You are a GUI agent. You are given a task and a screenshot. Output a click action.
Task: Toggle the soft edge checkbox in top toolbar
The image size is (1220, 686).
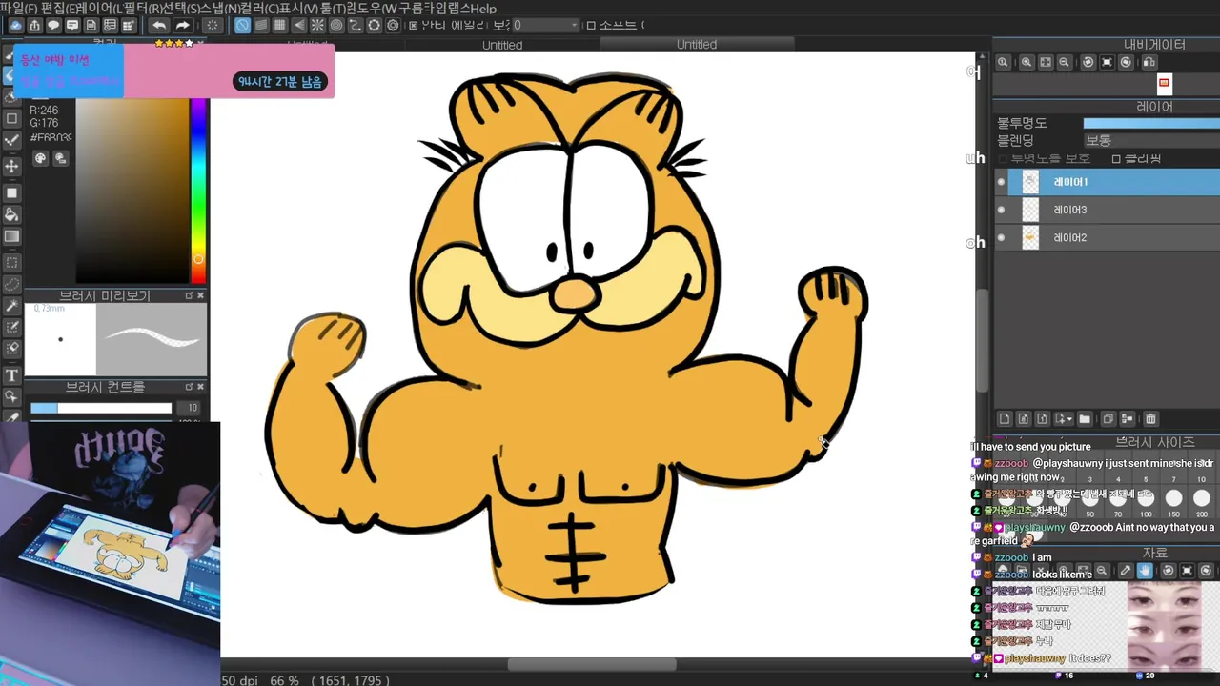click(591, 26)
